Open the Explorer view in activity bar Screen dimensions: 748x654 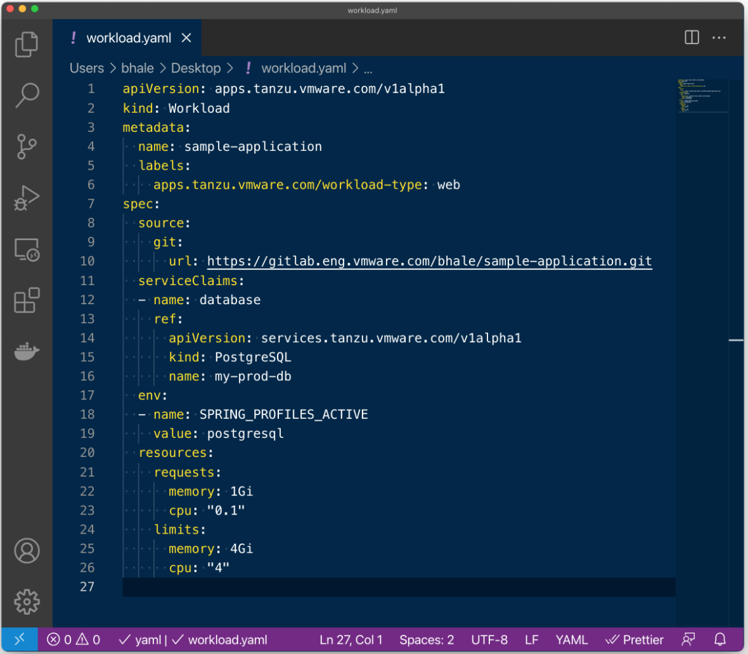coord(27,44)
